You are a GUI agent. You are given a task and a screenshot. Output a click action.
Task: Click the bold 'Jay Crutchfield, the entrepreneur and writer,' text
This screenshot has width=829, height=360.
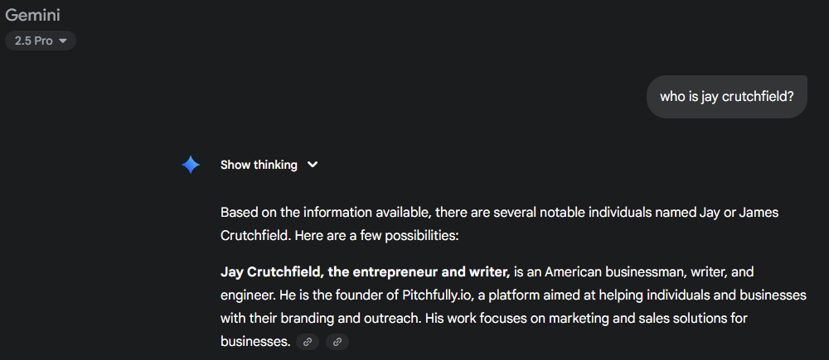(x=365, y=271)
